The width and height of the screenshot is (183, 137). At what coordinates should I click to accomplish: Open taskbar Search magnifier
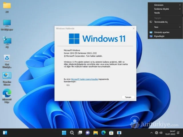72,133
